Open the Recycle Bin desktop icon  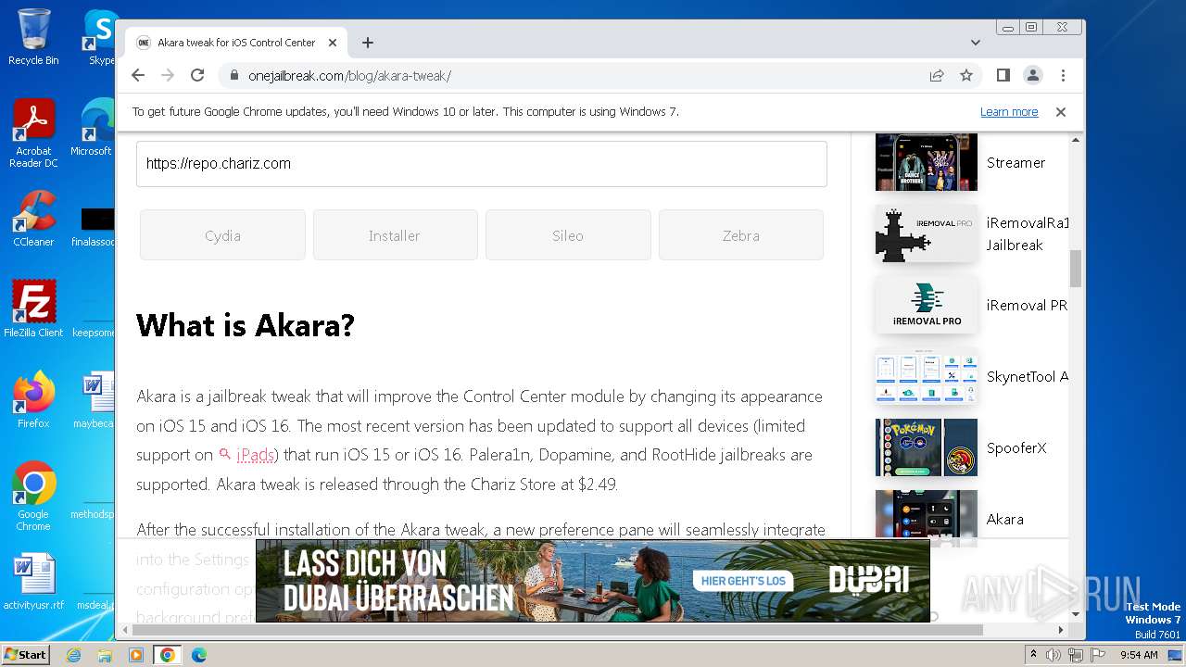pyautogui.click(x=33, y=37)
